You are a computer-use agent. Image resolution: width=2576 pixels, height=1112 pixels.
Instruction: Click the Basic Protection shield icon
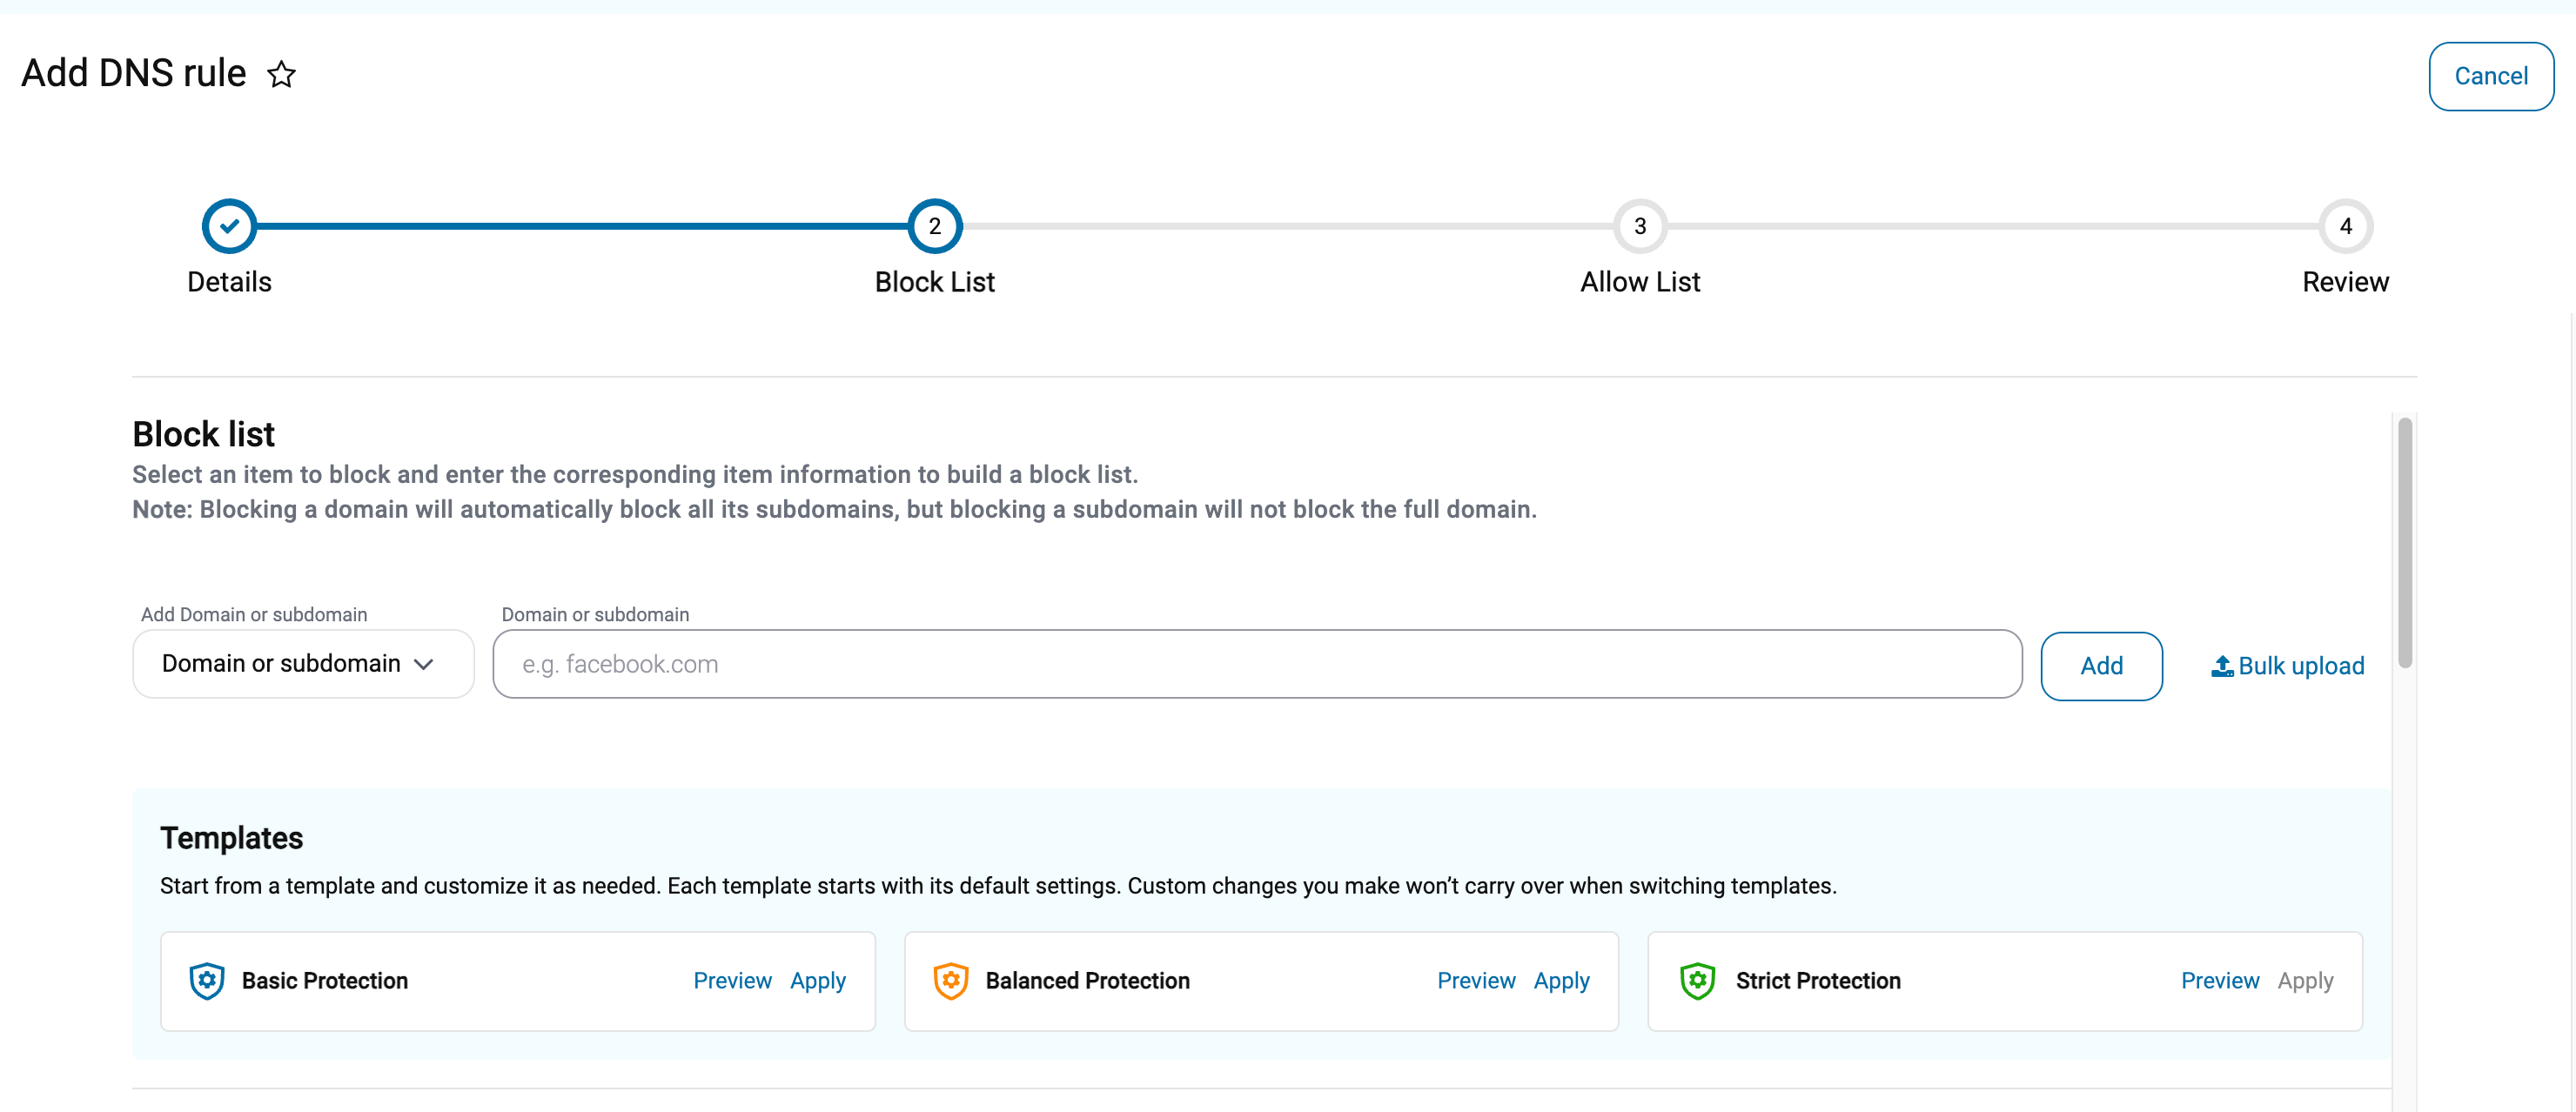(x=207, y=981)
